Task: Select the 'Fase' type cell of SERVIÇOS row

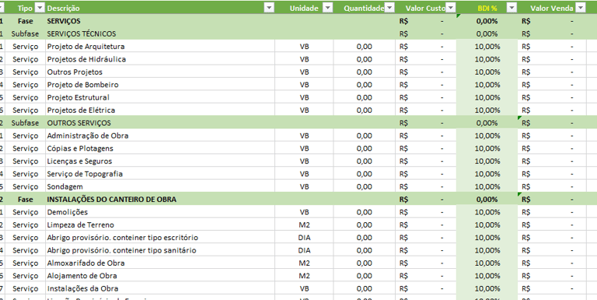Action: (x=25, y=21)
